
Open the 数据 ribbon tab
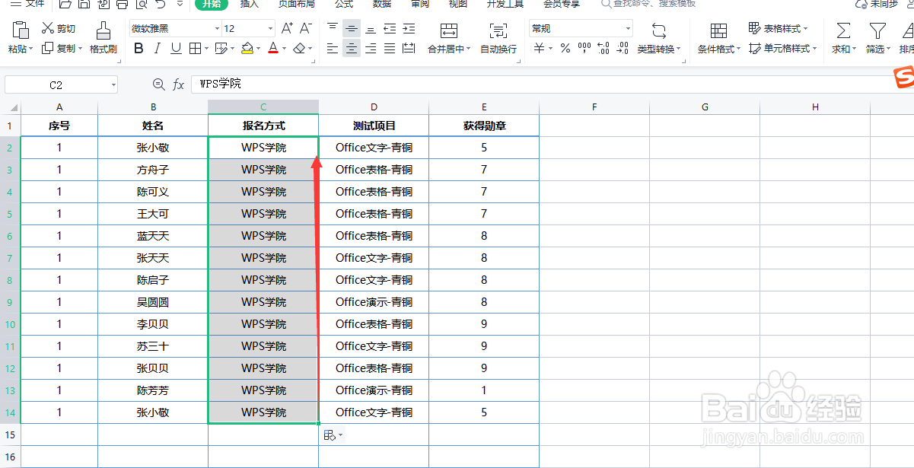(382, 5)
